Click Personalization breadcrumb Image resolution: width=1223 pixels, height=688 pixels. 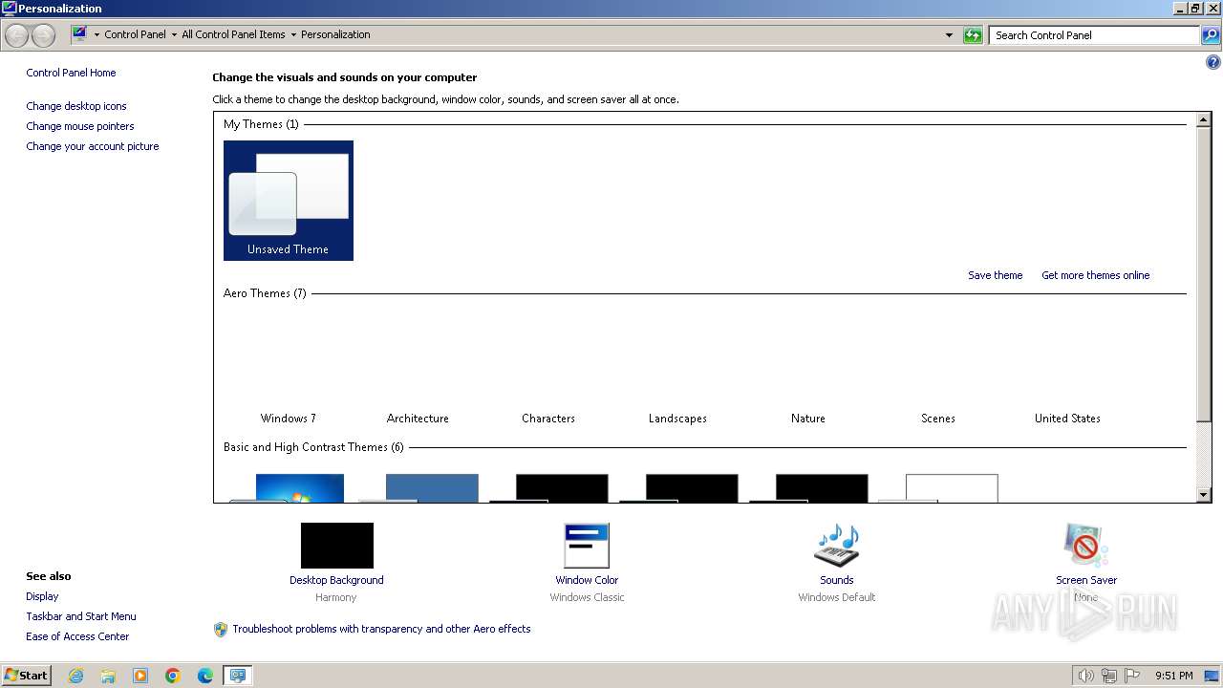pyautogui.click(x=335, y=34)
